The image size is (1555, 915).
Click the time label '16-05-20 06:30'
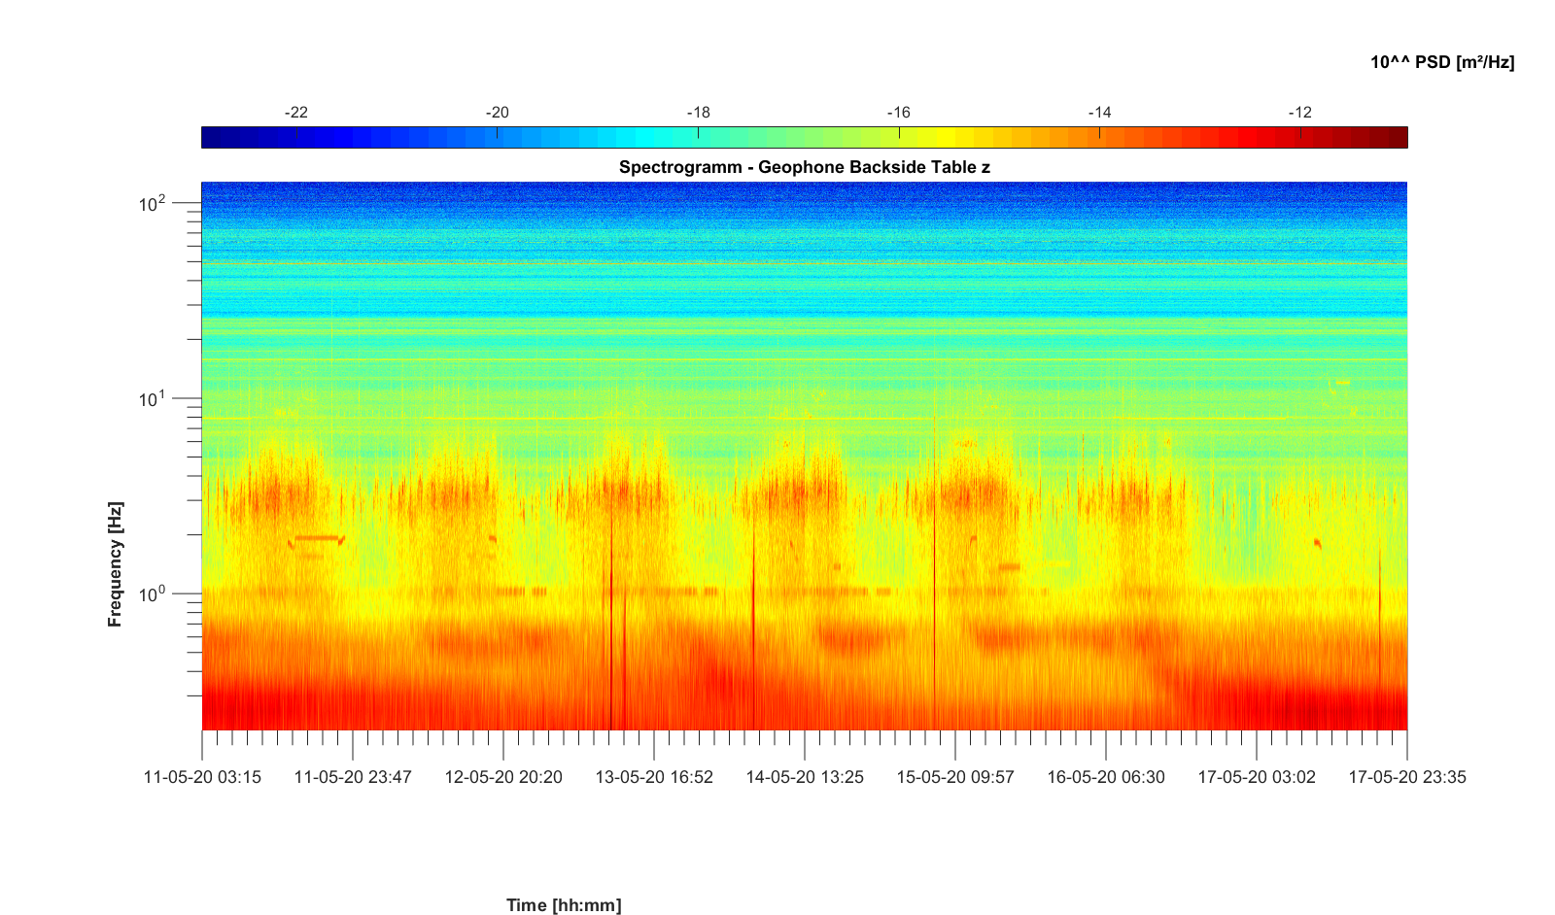[1106, 777]
